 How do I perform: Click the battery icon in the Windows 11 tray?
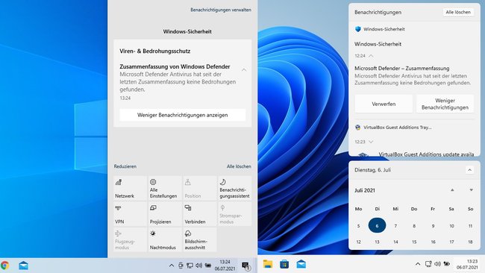447,264
